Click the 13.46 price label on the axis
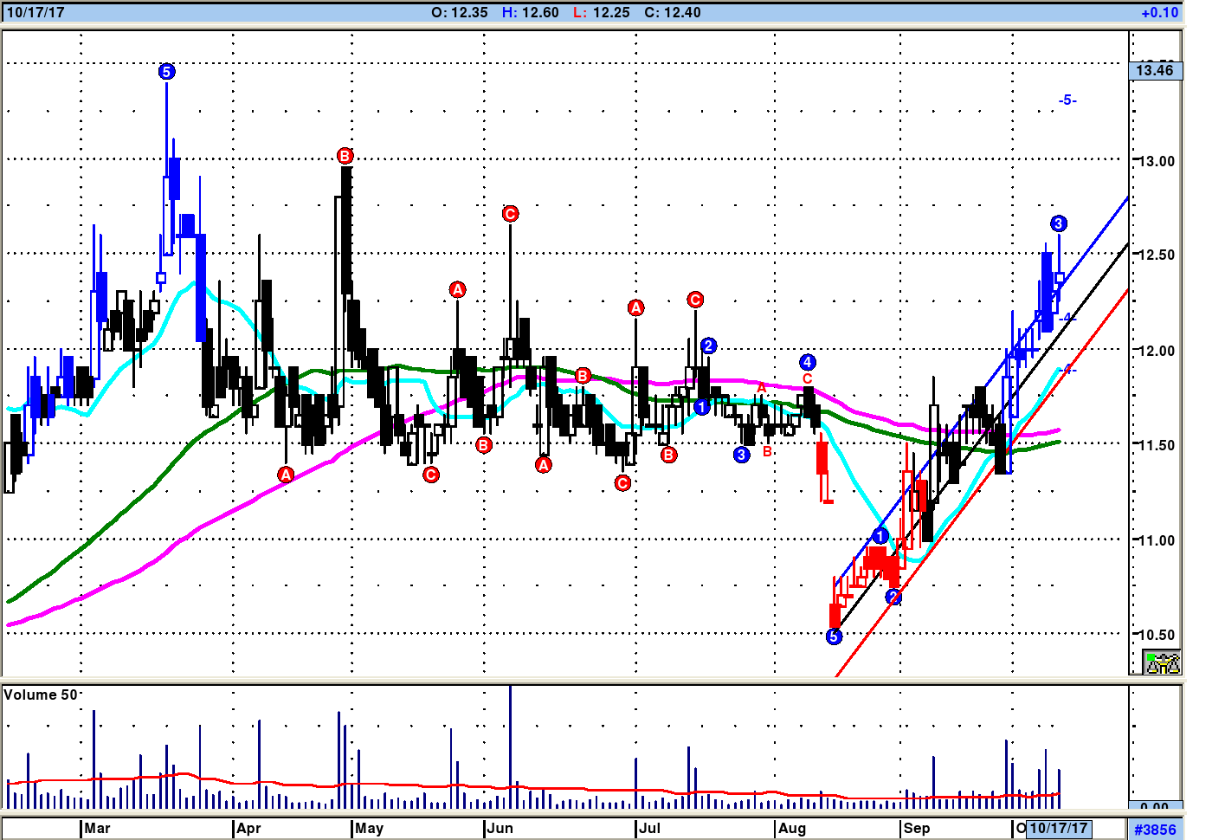1212x840 pixels. (1155, 70)
